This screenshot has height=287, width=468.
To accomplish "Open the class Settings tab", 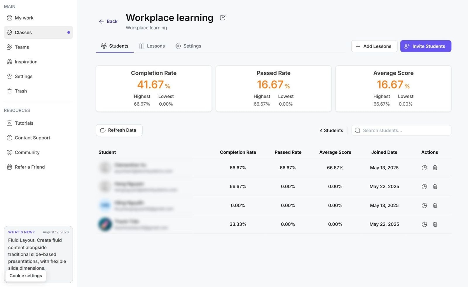I will coord(188,46).
